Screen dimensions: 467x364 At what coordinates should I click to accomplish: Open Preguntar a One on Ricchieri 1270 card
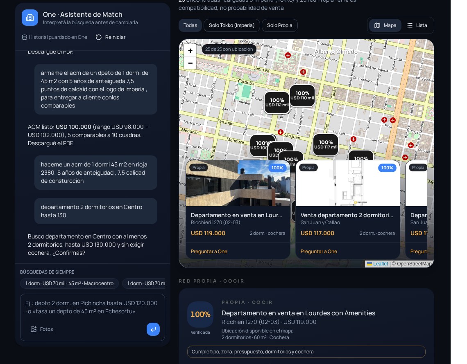(209, 251)
